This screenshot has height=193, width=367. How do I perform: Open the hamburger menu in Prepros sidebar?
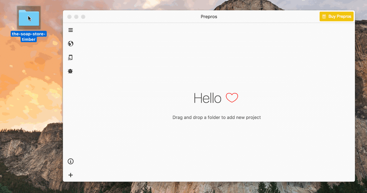coord(71,30)
